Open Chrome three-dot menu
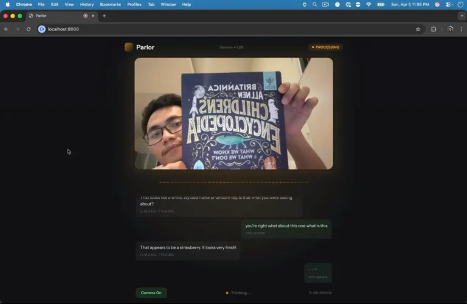467x304 pixels. (x=462, y=29)
